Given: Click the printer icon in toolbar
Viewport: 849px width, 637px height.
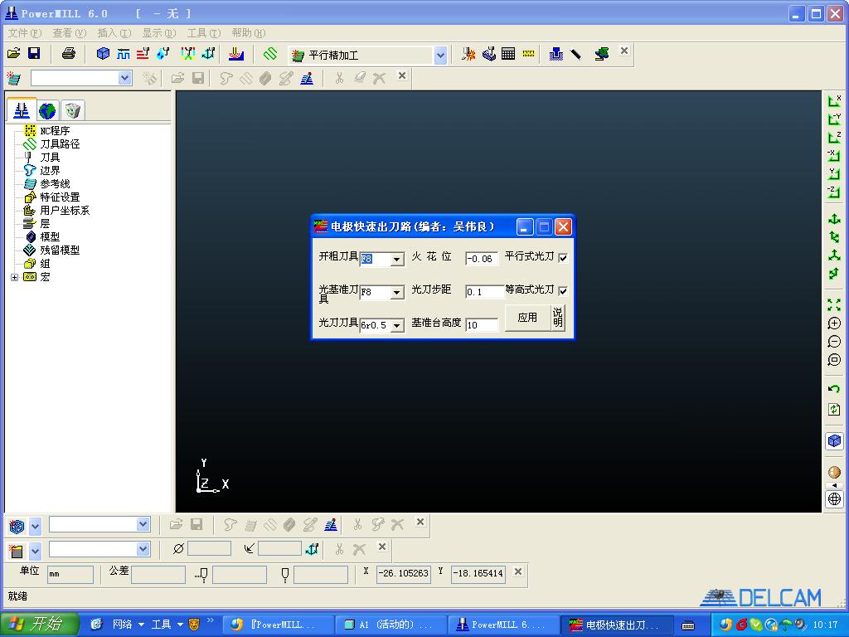Looking at the screenshot, I should 68,54.
